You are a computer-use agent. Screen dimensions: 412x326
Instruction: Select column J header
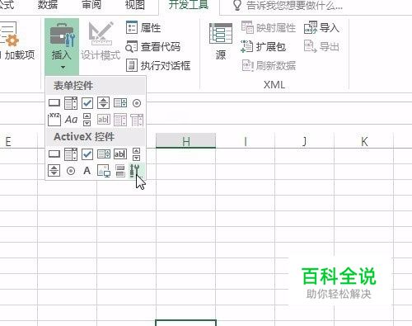pyautogui.click(x=304, y=141)
